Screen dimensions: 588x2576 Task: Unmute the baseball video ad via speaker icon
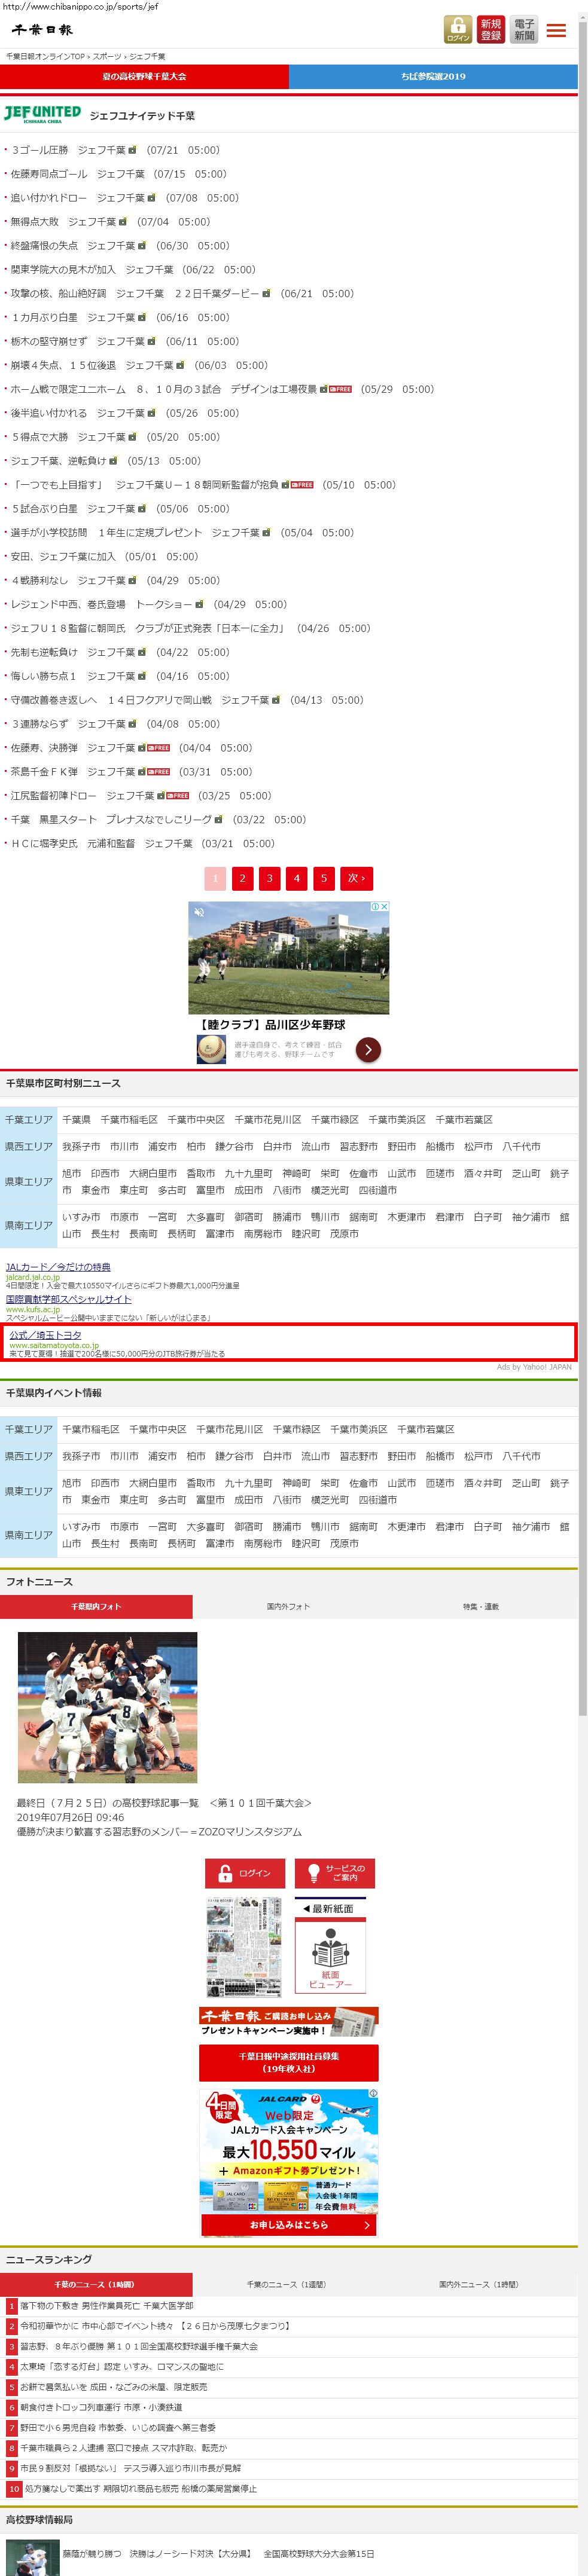[198, 911]
